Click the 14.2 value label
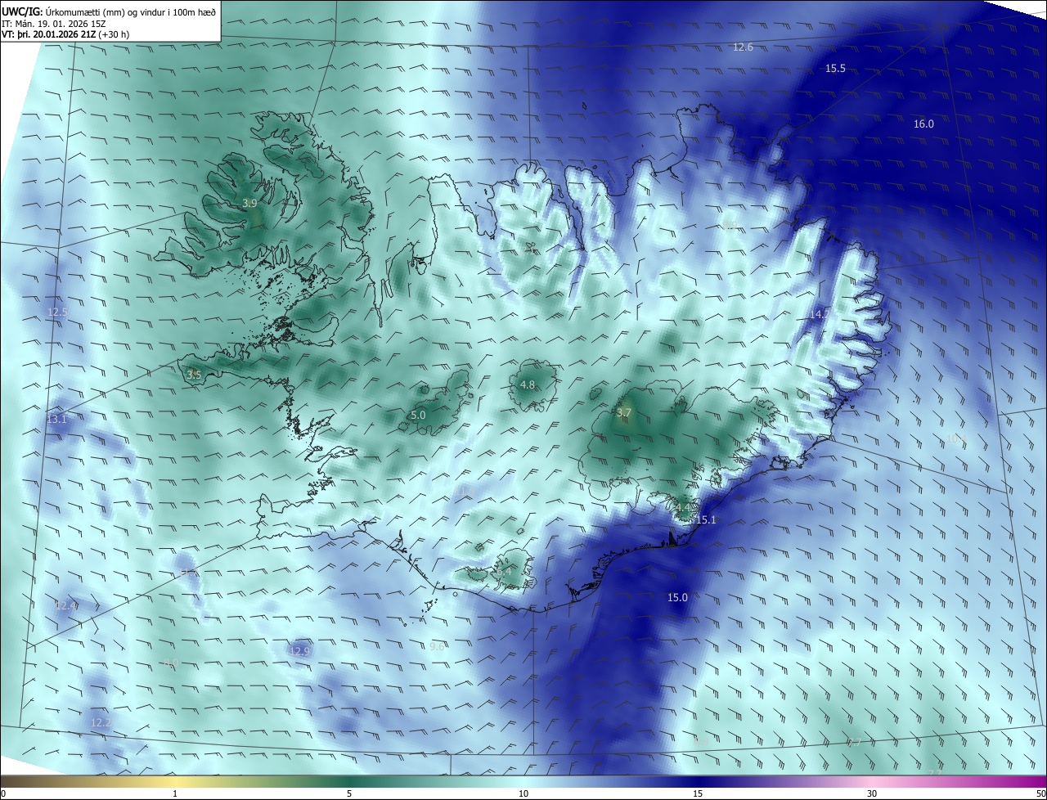1047x800 pixels. (x=820, y=314)
